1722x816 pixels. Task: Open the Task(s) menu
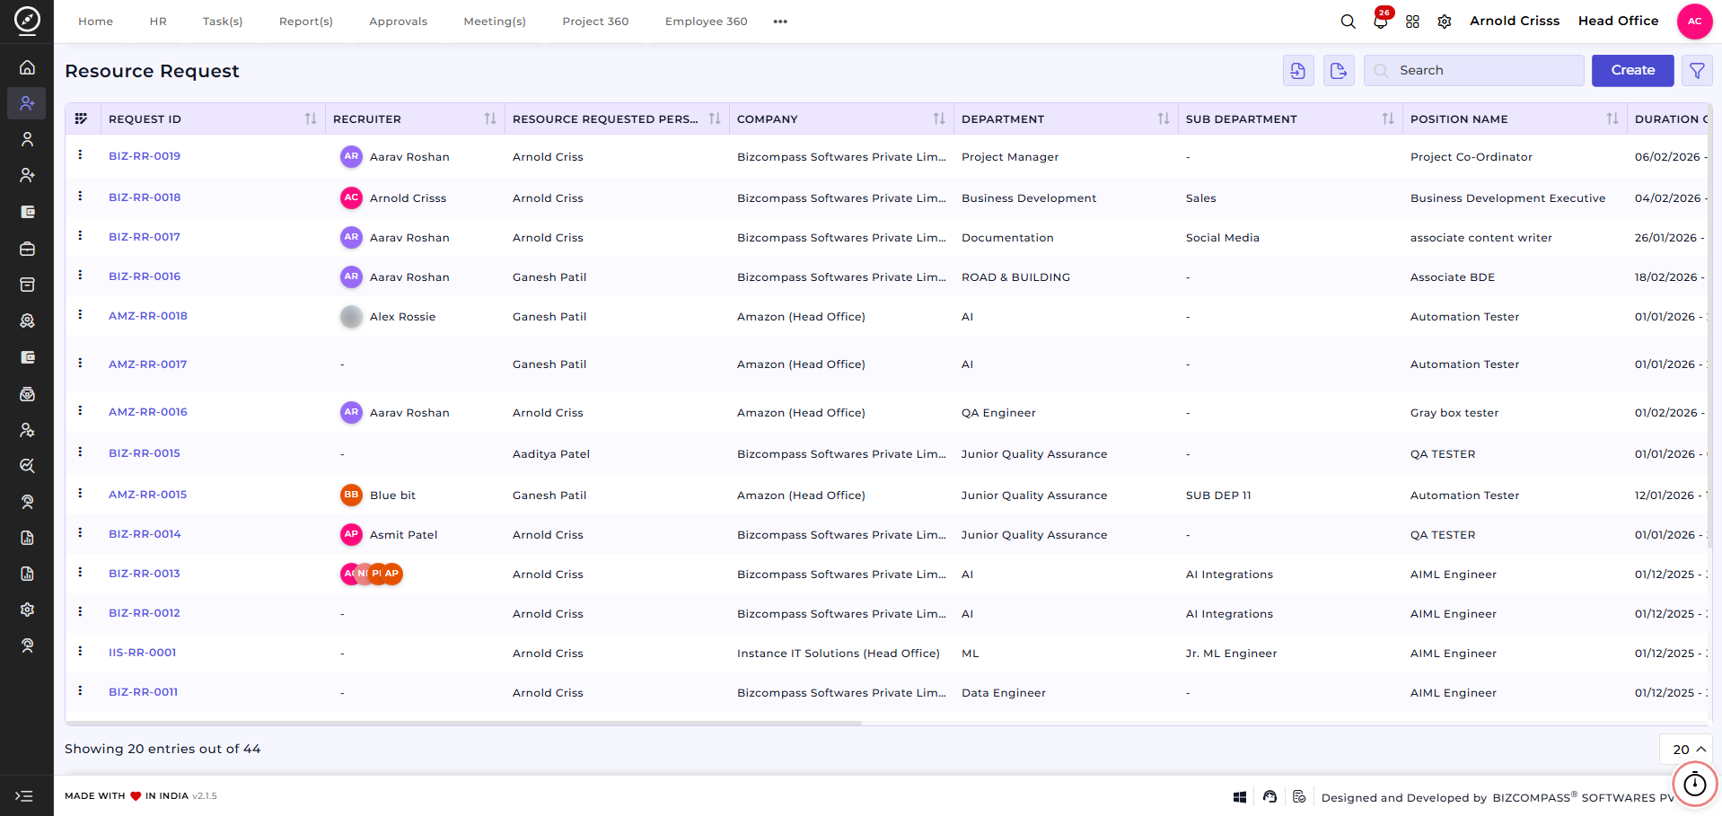223,22
